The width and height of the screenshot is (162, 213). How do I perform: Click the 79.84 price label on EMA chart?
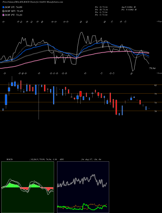(152, 68)
